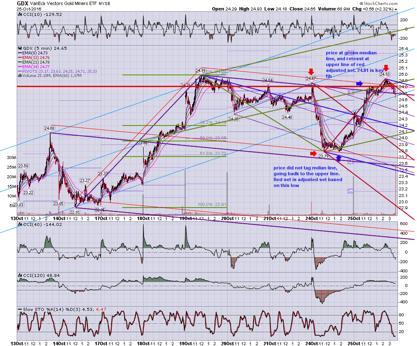This screenshot has width=417, height=346.
Task: Click the 38.2%: 24.19 Fibonacci label
Action: tap(213, 123)
